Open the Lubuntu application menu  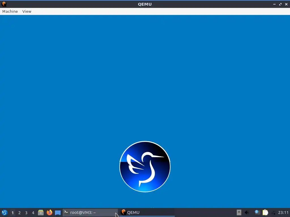[x=5, y=212]
